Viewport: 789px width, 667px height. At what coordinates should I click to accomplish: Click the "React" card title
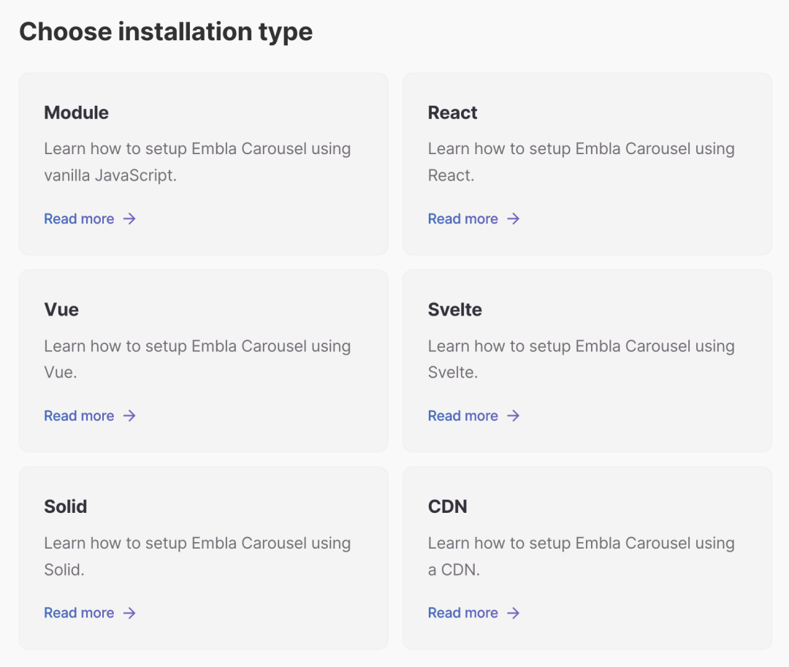click(452, 113)
